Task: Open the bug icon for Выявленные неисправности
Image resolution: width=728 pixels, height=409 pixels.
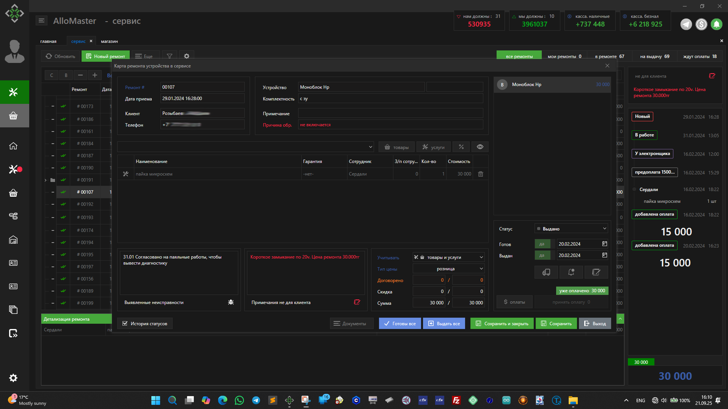Action: coord(231,302)
